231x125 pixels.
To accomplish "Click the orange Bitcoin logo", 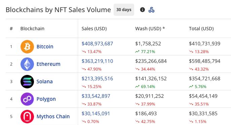I will click(x=27, y=47).
